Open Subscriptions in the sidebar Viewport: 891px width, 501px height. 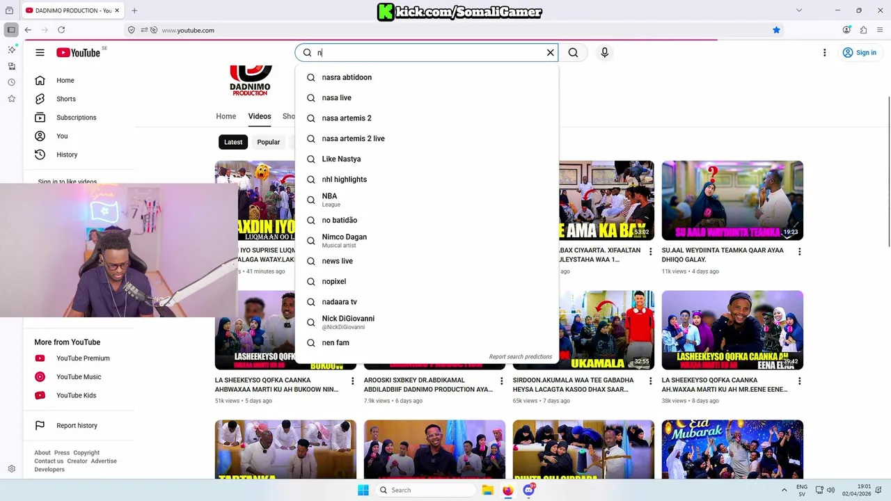pyautogui.click(x=76, y=118)
